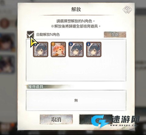Click the blurred lower character card on left
146x135 pixels.
coord(7,64)
